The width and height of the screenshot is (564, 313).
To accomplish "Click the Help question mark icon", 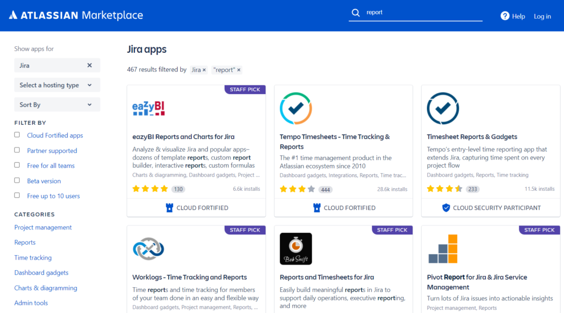I will [x=505, y=16].
